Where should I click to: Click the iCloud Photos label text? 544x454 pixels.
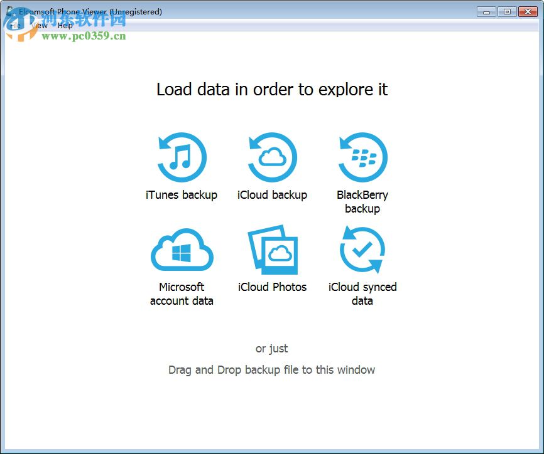[x=272, y=287]
